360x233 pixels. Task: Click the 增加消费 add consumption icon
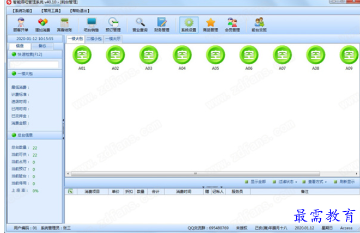click(x=42, y=25)
